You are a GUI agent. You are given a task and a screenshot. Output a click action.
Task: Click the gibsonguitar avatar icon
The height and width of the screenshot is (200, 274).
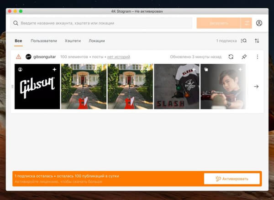pos(28,57)
